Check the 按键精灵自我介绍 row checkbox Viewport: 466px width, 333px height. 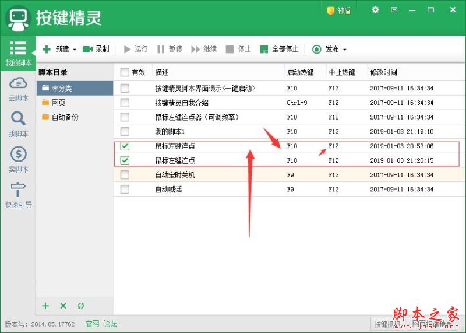(x=125, y=103)
